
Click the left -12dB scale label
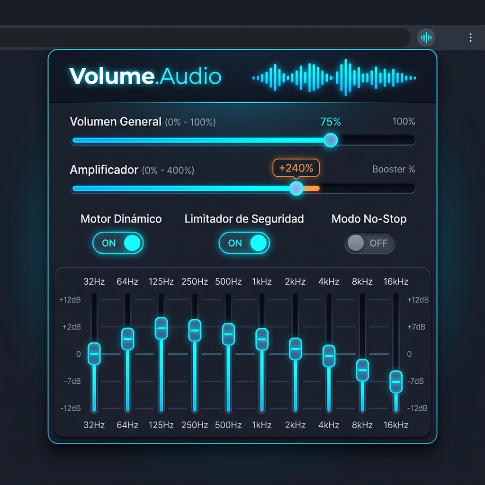(71, 408)
